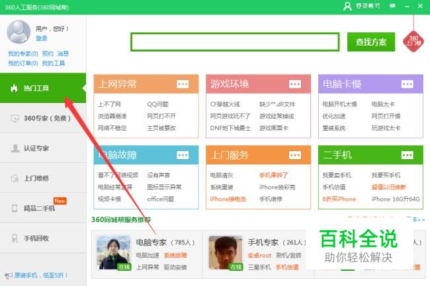Click the iPhone 16G升64G item
Image resolution: width=430 pixels, height=286 pixels.
(396, 199)
